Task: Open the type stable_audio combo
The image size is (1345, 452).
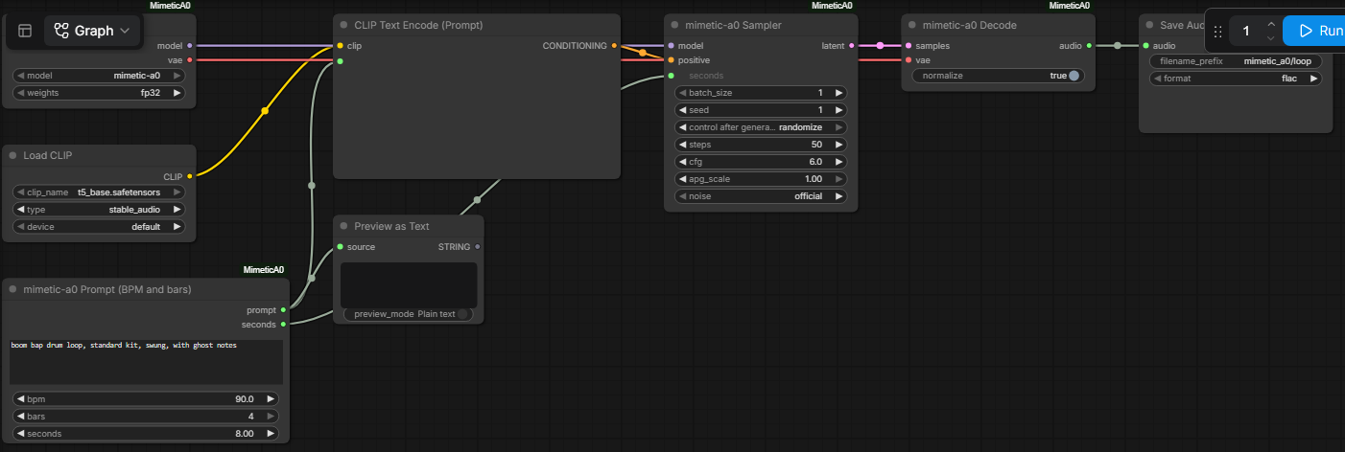Action: tap(100, 209)
